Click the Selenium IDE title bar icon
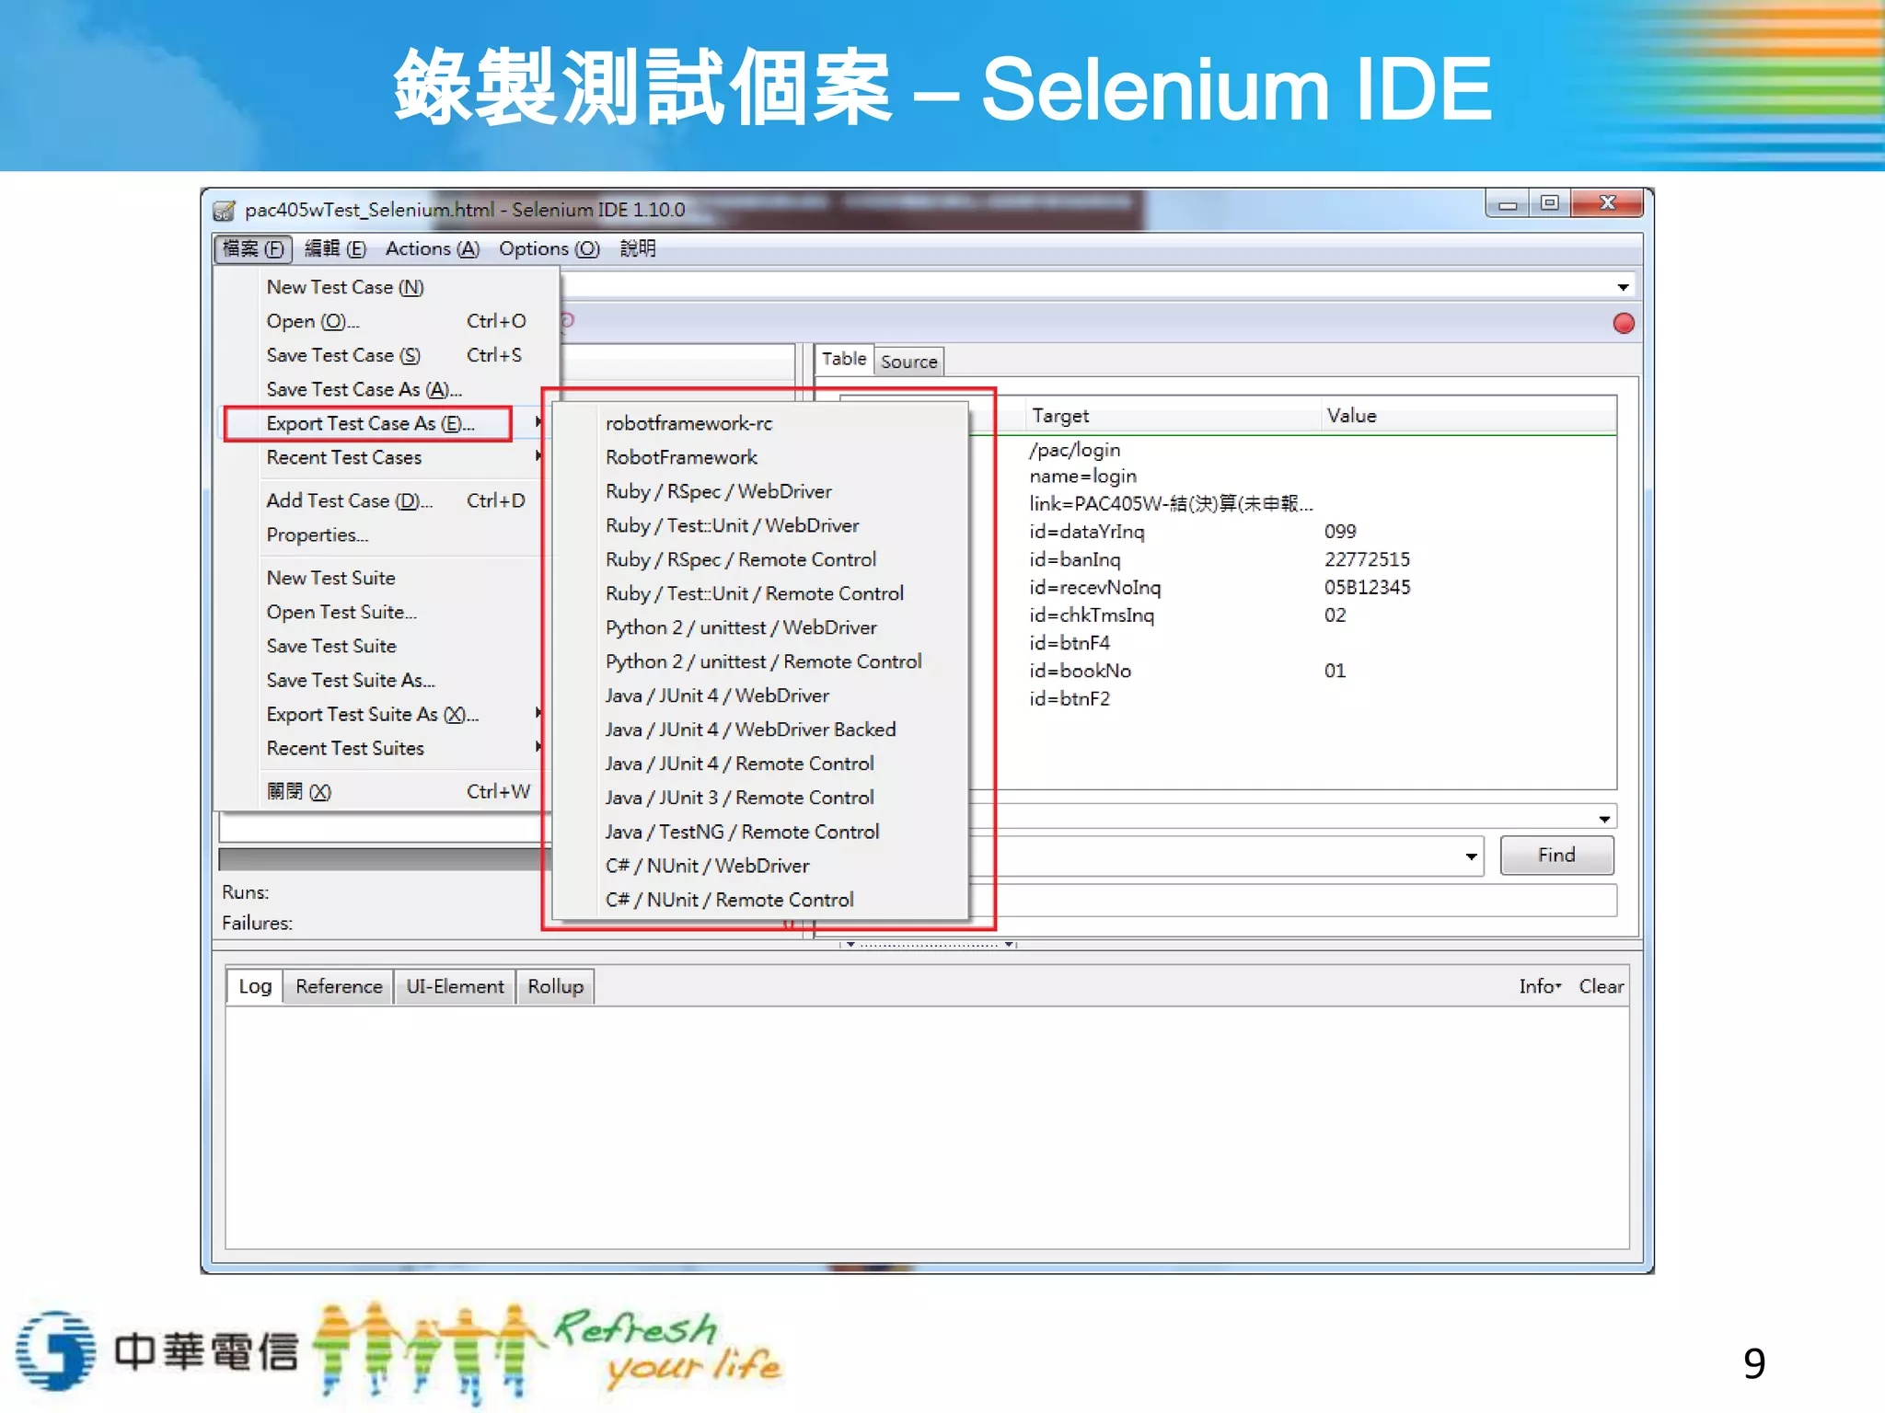 coord(224,211)
